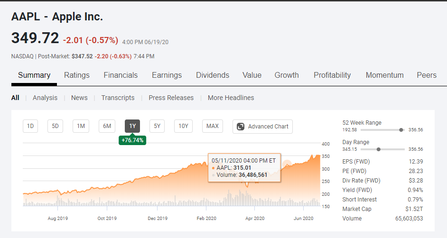Click the tooltip volume 36,486,561

click(253, 175)
